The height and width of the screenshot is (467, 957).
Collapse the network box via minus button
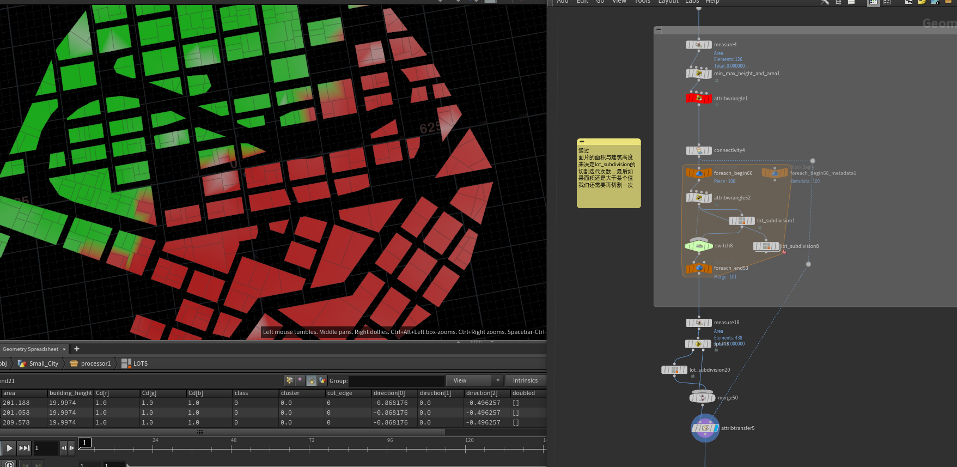pyautogui.click(x=659, y=31)
